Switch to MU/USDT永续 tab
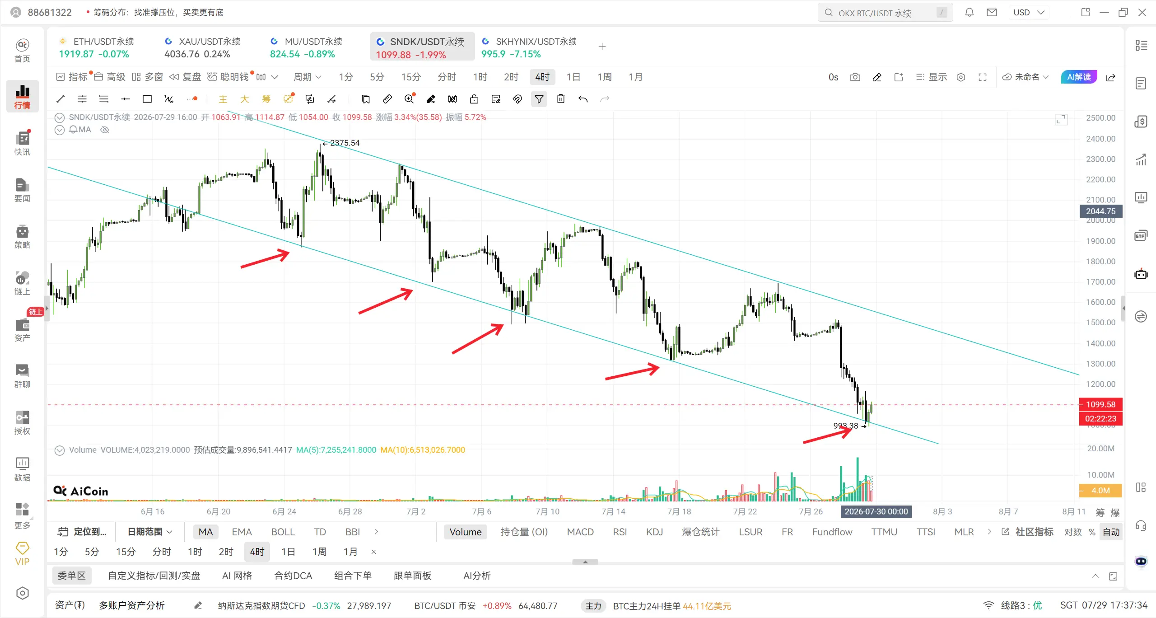The height and width of the screenshot is (618, 1156). (x=306, y=47)
